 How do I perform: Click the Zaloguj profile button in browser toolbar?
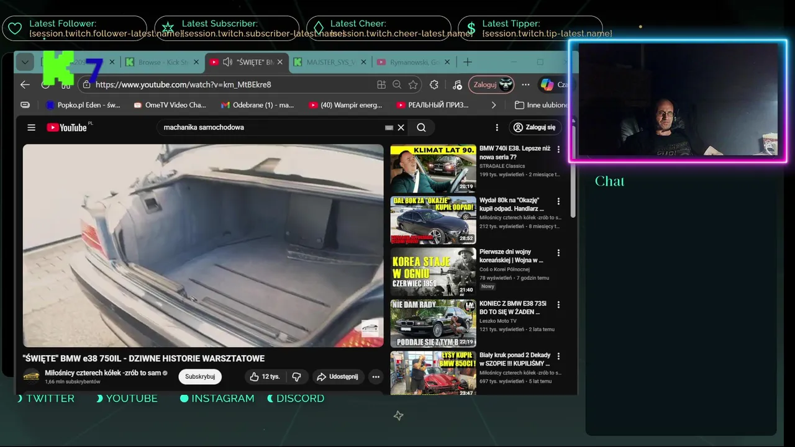coord(491,85)
